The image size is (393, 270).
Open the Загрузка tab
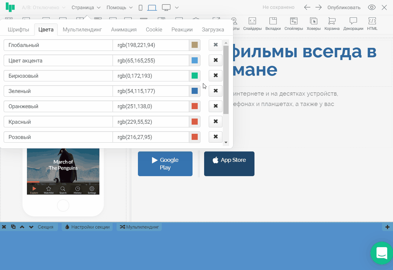click(x=213, y=30)
